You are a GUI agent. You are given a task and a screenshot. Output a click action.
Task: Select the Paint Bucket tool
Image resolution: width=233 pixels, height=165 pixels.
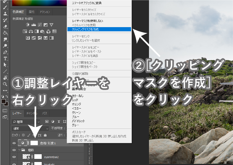coord(5,33)
